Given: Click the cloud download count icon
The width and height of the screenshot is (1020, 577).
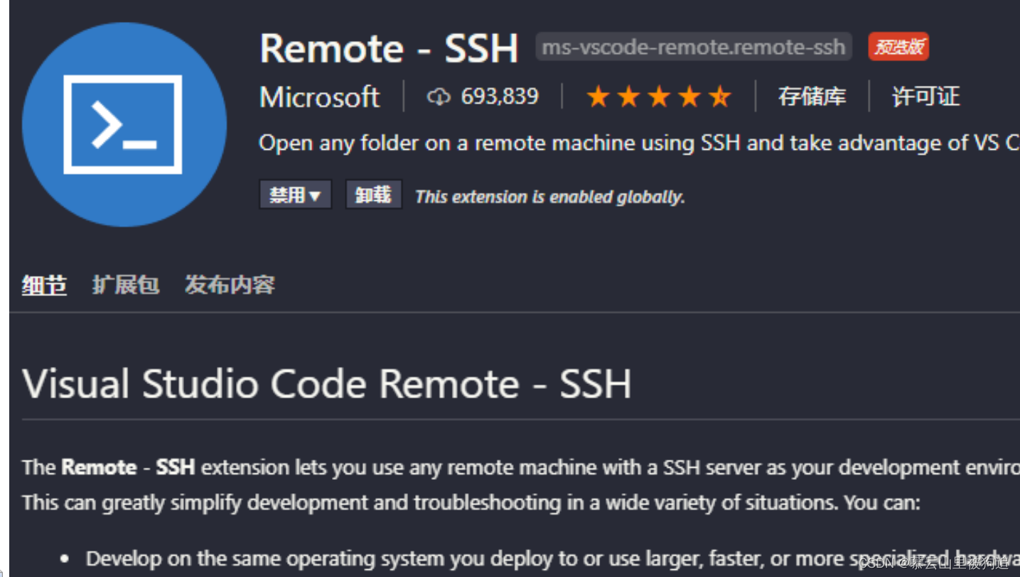Looking at the screenshot, I should tap(439, 97).
